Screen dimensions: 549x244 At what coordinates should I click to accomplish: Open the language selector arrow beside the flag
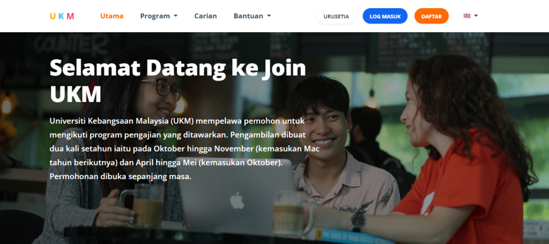476,16
